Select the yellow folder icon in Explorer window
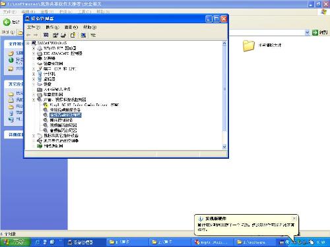330x247 pixels. click(x=249, y=45)
